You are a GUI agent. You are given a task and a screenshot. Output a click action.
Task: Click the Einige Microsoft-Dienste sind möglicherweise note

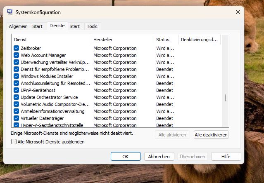click(72, 133)
